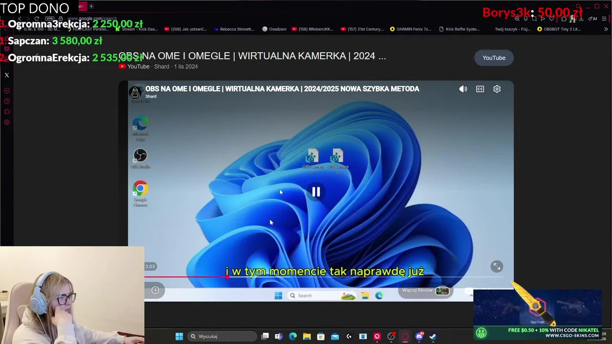Open the Osadzeni bookmark

(274, 29)
